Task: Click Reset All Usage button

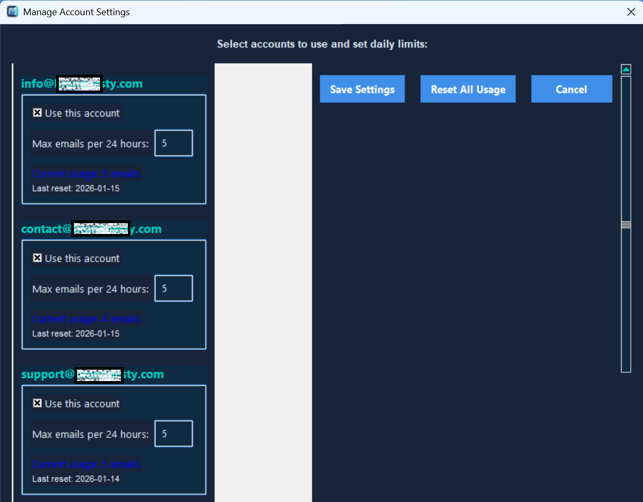Action: [x=468, y=89]
